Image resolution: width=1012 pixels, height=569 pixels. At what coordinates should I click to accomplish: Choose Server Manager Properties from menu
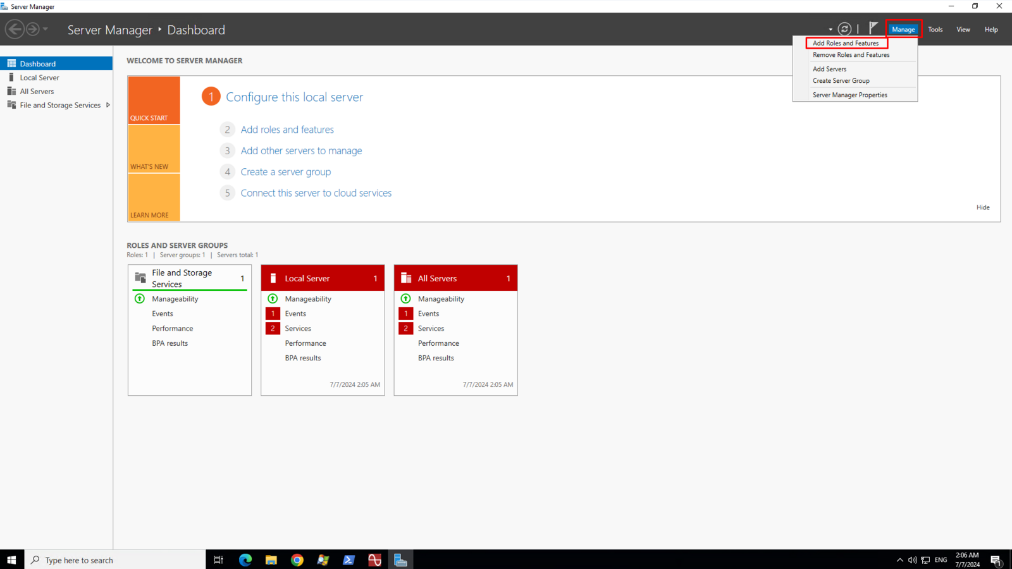coord(849,95)
